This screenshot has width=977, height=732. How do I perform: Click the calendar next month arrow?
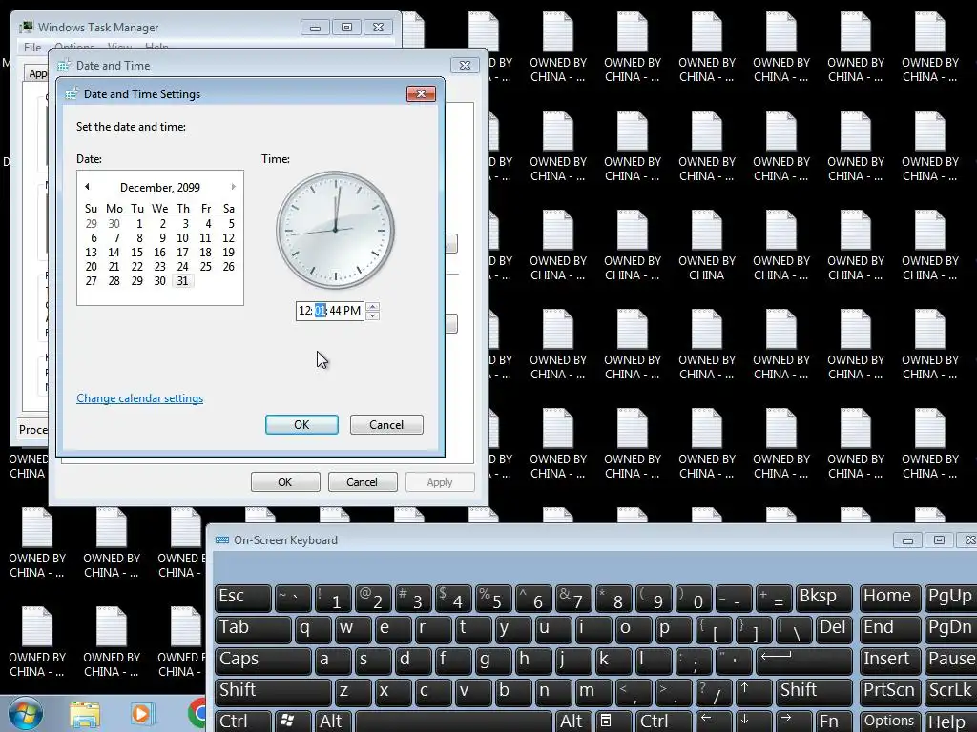(x=233, y=187)
